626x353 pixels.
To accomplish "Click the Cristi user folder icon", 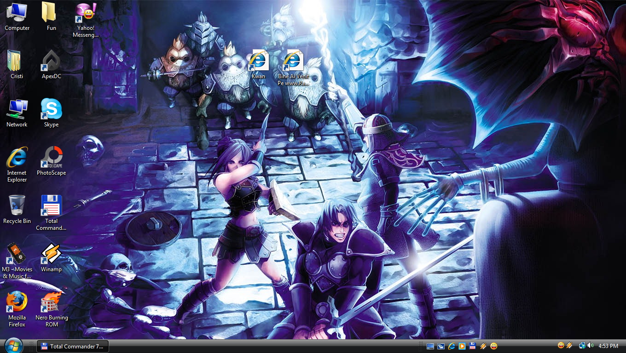I will click(x=17, y=62).
